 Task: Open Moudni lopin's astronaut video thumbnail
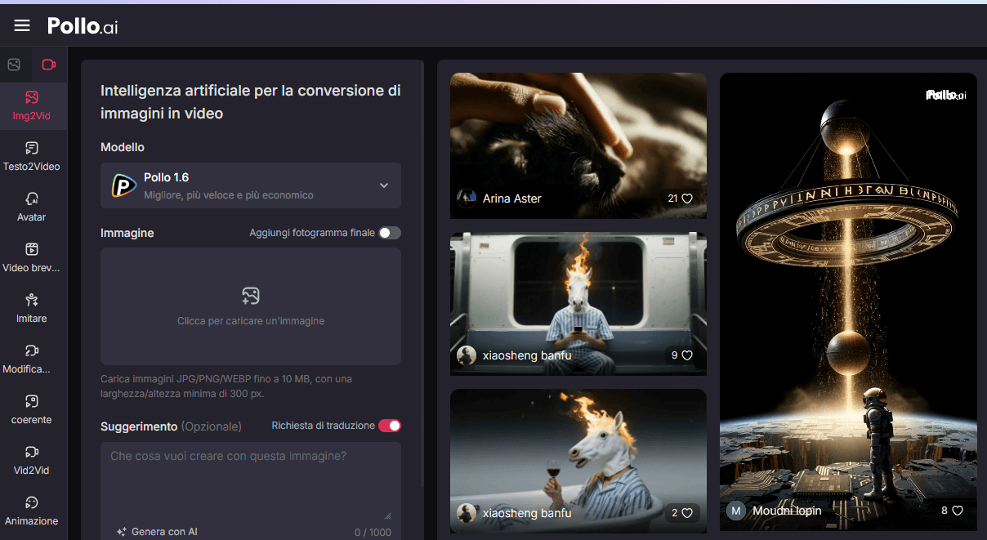(847, 301)
